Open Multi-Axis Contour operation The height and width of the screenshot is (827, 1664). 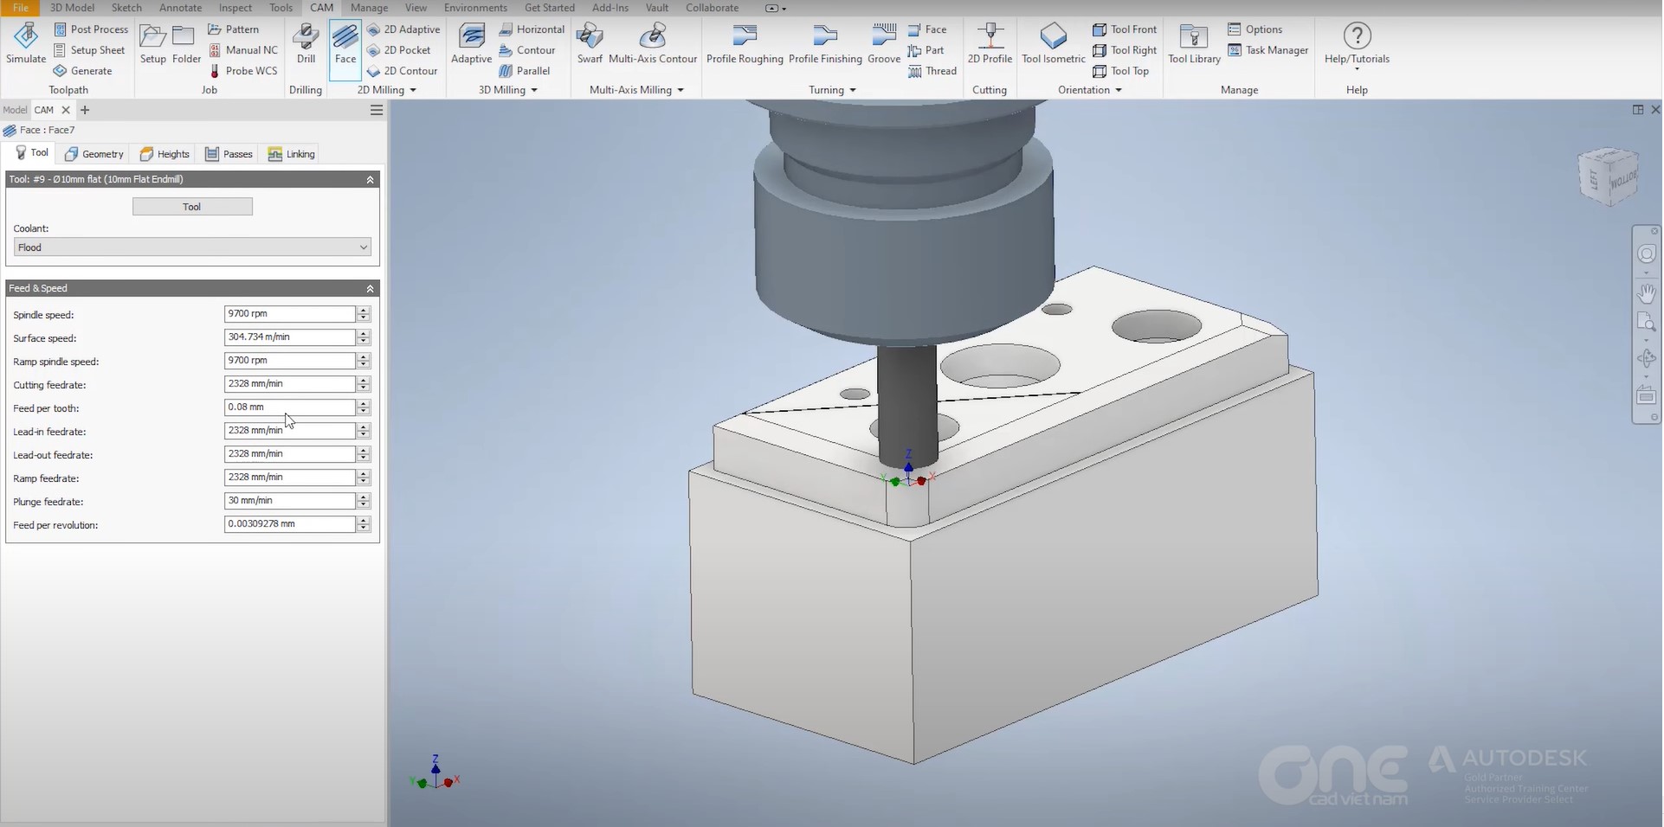tap(653, 45)
